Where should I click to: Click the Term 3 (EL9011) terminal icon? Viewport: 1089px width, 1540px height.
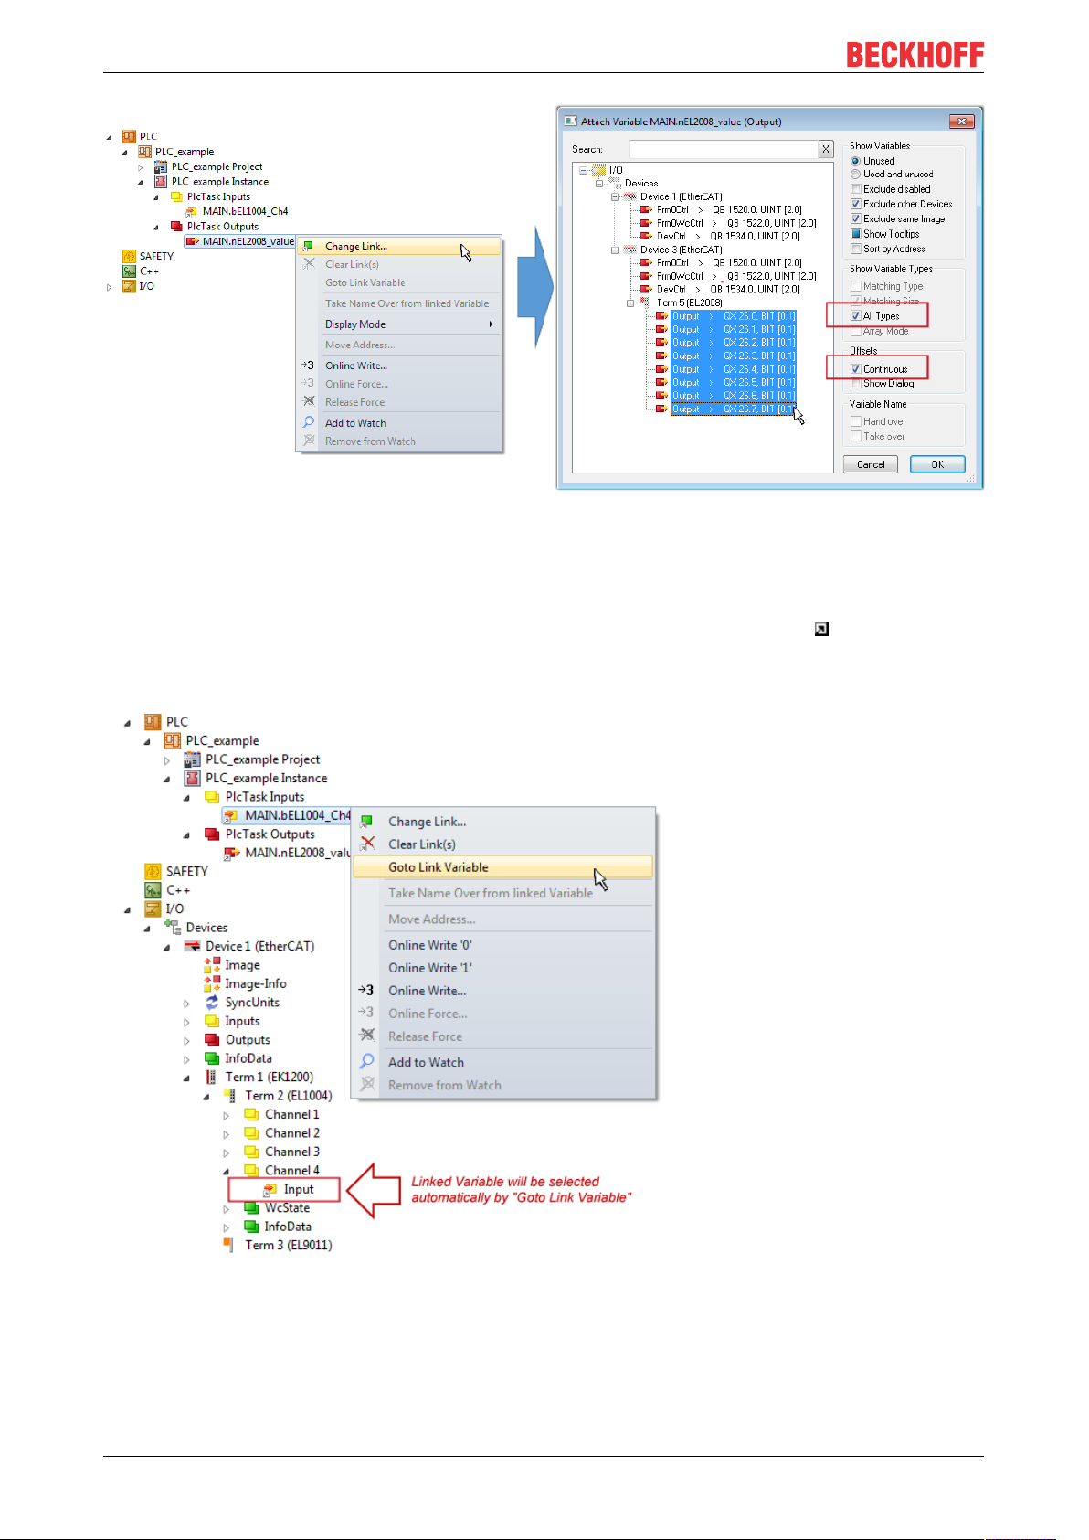(x=228, y=1245)
